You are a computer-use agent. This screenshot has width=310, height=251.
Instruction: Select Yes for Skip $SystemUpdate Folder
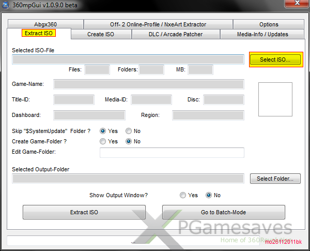click(103, 131)
